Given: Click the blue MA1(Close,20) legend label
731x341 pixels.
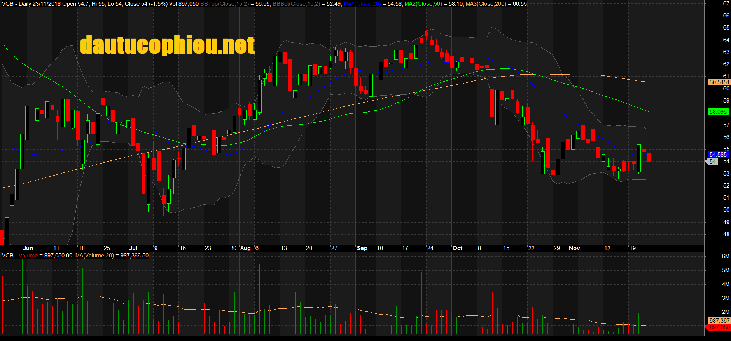Looking at the screenshot, I should point(362,4).
